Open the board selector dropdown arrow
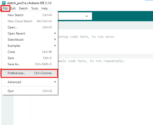Screen dimensions: 153x125 [x=87, y=16]
